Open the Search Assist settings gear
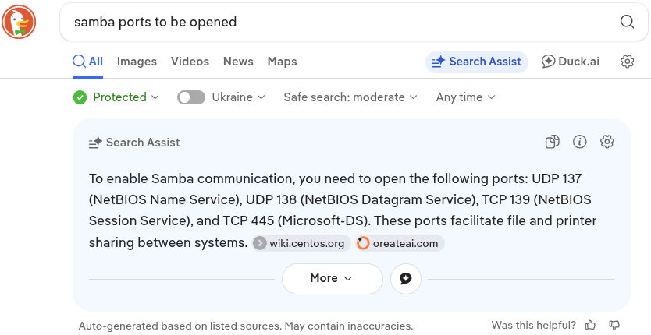Viewport: 651px width, 335px height. (x=607, y=142)
